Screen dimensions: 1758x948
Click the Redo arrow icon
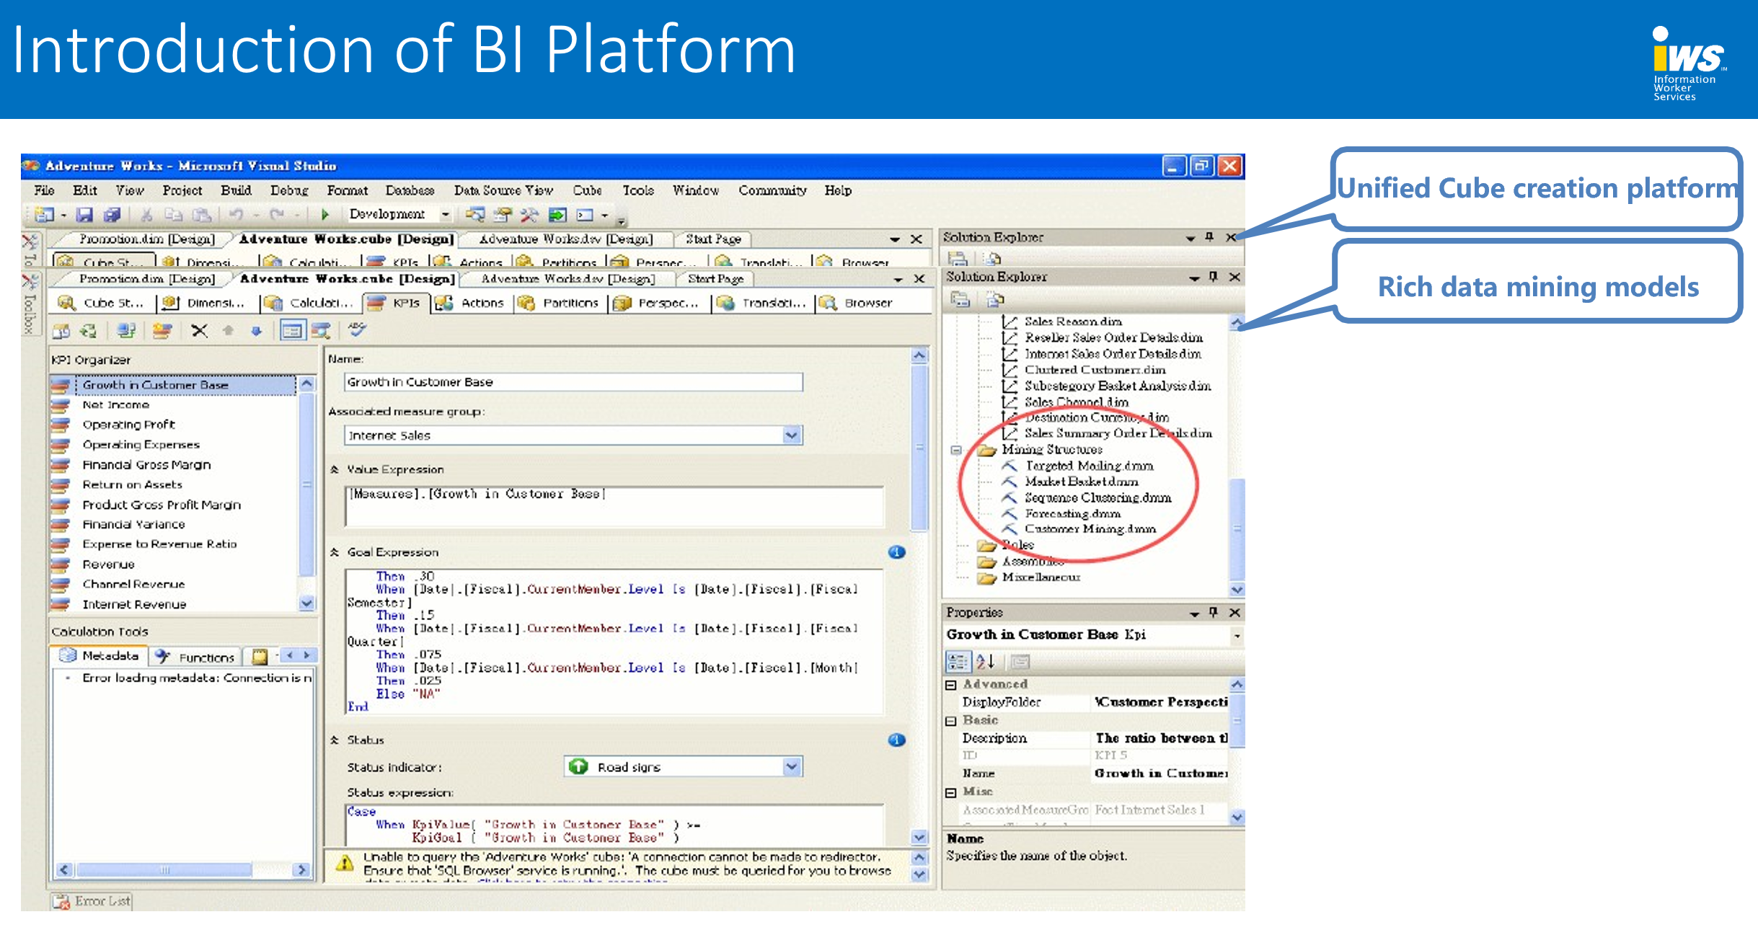[277, 215]
